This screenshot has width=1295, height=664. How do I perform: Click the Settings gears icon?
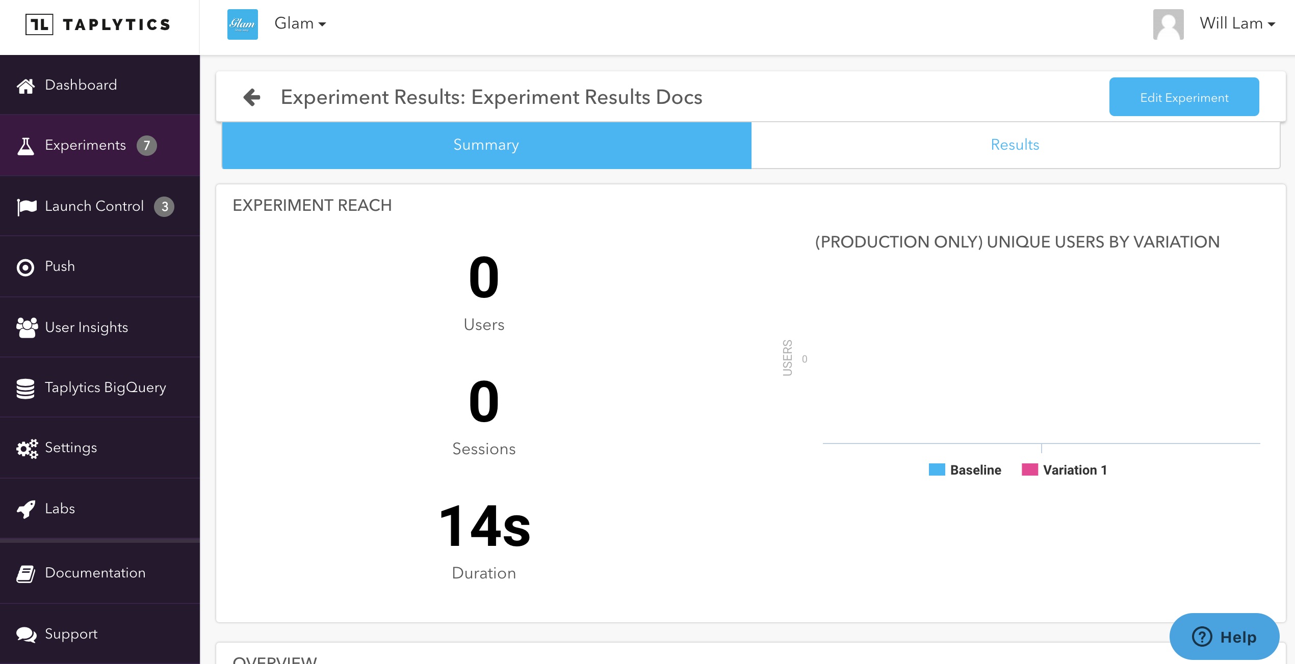click(x=27, y=449)
